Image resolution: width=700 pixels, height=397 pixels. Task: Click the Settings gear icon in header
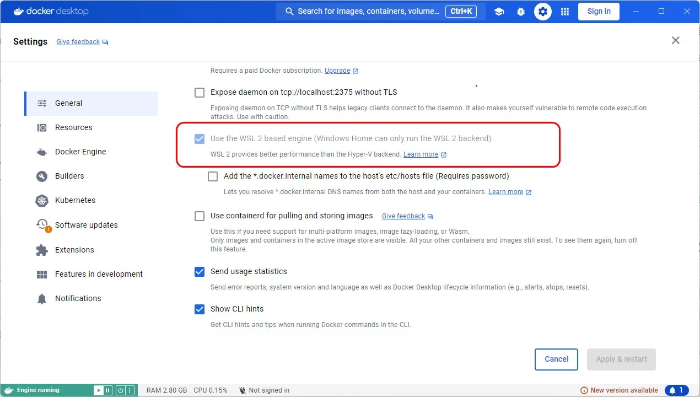click(x=543, y=12)
